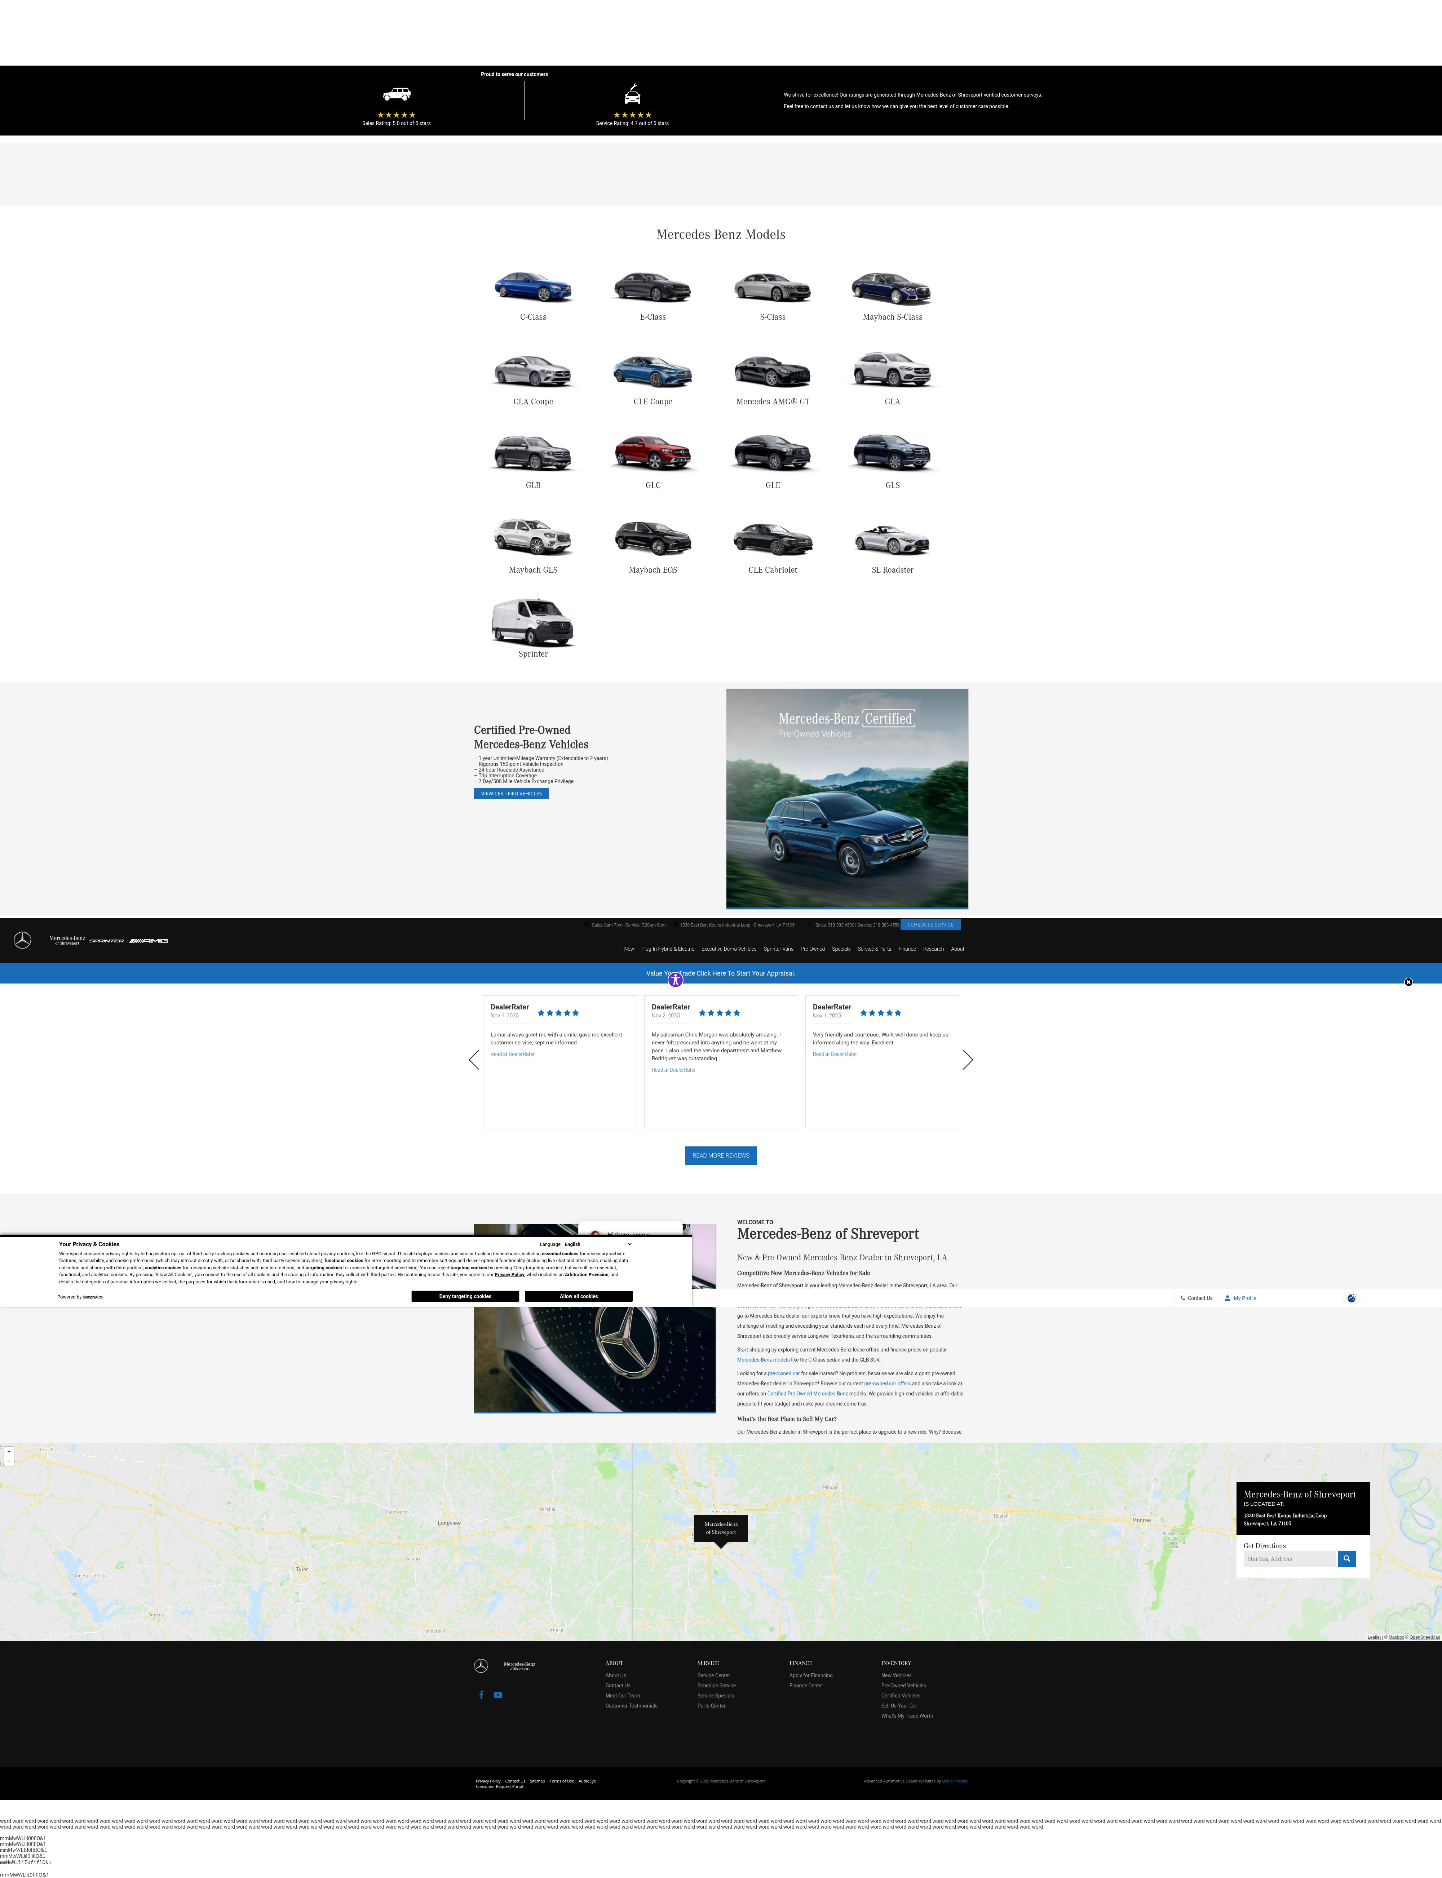Open Sitemap link in bottom bar
Image resolution: width=1442 pixels, height=1878 pixels.
click(537, 1781)
